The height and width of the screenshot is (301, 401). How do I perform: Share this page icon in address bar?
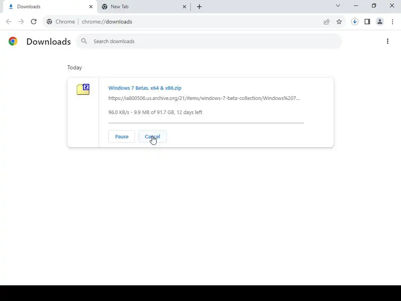point(327,22)
